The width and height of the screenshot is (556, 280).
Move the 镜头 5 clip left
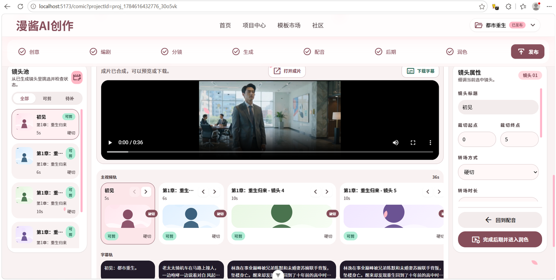[x=428, y=191]
